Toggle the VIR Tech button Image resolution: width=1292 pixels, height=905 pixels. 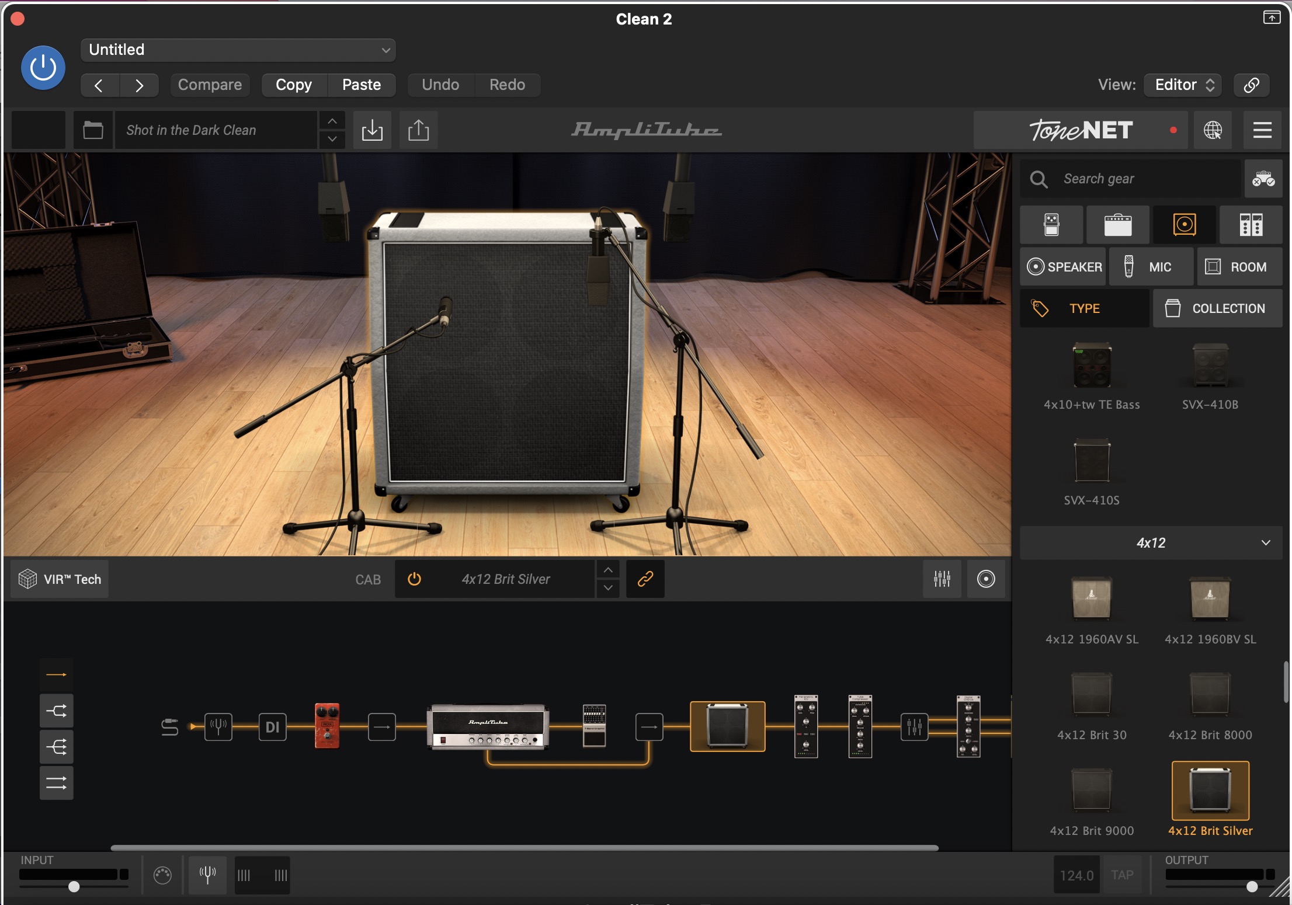pos(60,579)
